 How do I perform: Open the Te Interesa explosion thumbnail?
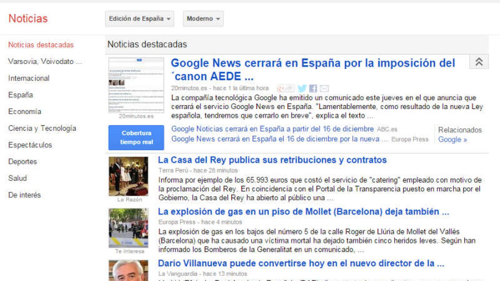click(x=128, y=228)
